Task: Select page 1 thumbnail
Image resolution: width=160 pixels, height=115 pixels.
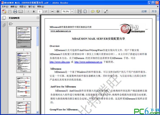Action: [24, 37]
